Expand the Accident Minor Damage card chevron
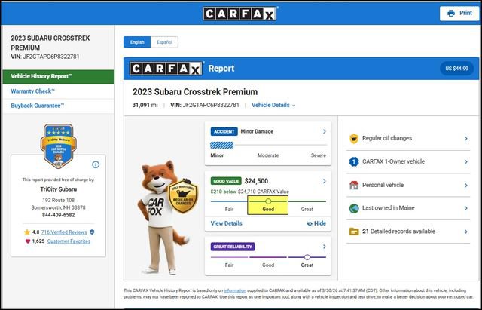 click(325, 131)
